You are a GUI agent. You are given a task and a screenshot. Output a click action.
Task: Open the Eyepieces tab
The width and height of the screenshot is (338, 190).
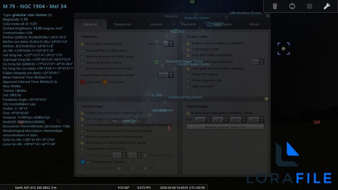click(123, 24)
